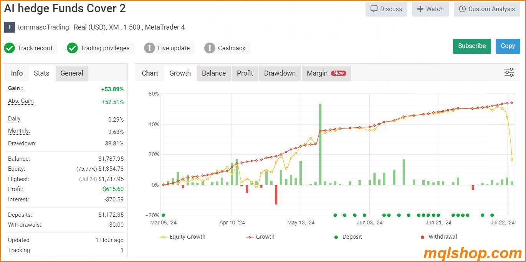This screenshot has height=262, width=526.
Task: Open the Drawdown chart tab
Action: (x=280, y=73)
